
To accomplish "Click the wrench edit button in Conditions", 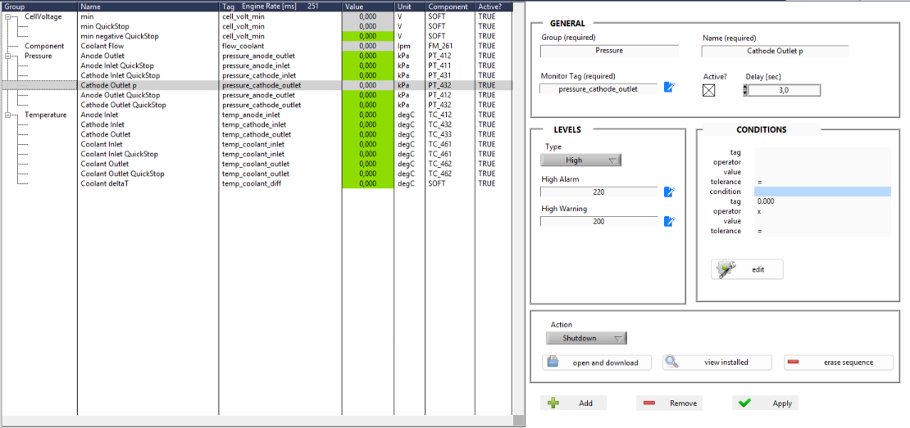I will 746,269.
